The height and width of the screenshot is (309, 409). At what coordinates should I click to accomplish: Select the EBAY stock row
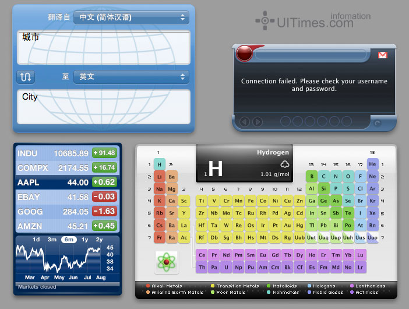coord(68,197)
